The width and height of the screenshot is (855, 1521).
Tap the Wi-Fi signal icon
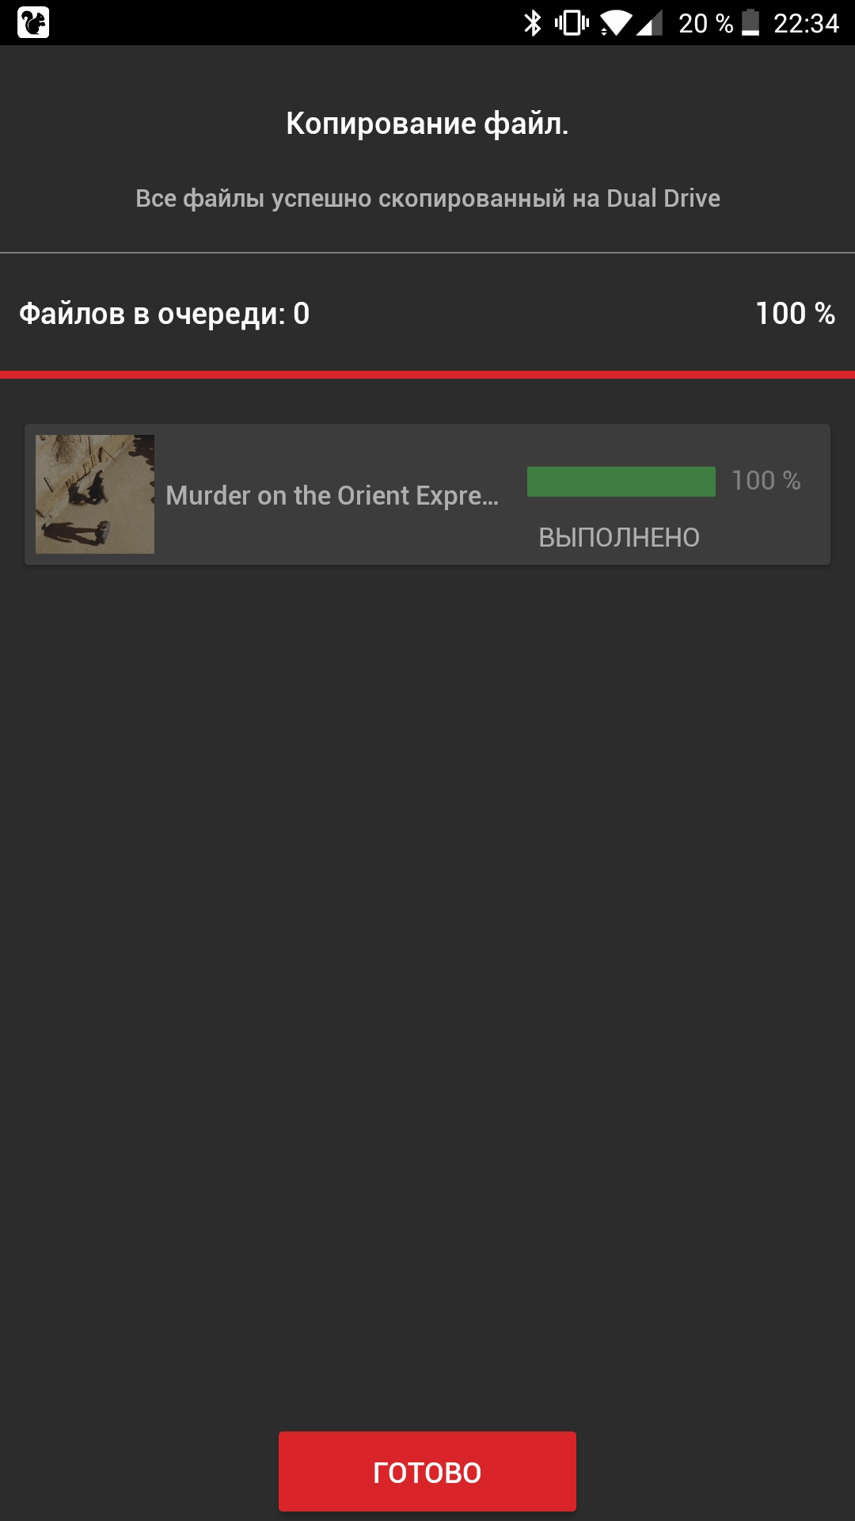coord(615,23)
